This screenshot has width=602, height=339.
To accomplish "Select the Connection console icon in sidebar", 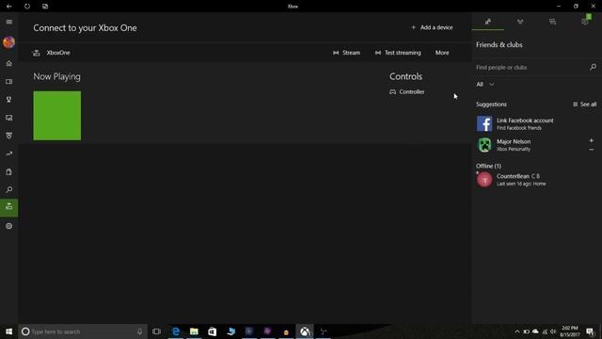I will pyautogui.click(x=8, y=207).
